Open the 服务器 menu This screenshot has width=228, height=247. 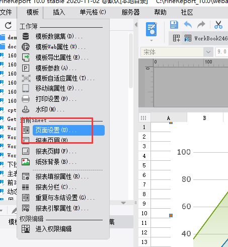pyautogui.click(x=130, y=13)
